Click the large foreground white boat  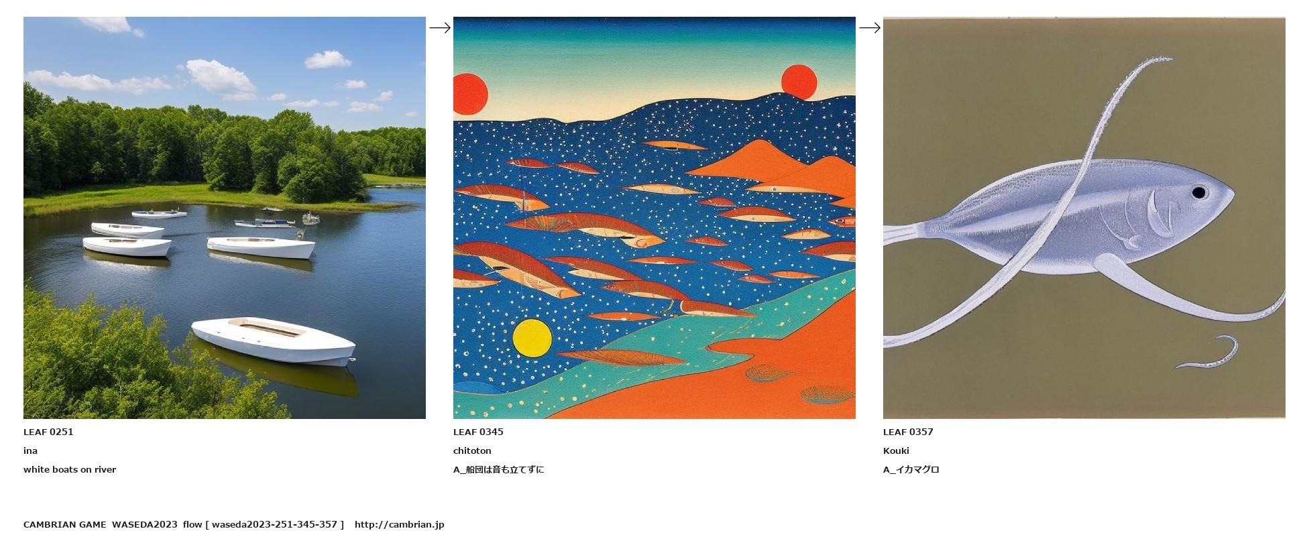(274, 341)
